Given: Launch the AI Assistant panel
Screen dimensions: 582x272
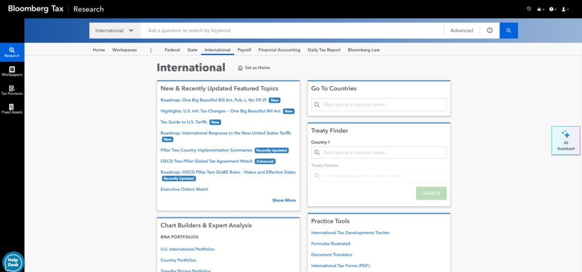Looking at the screenshot, I should [x=566, y=141].
